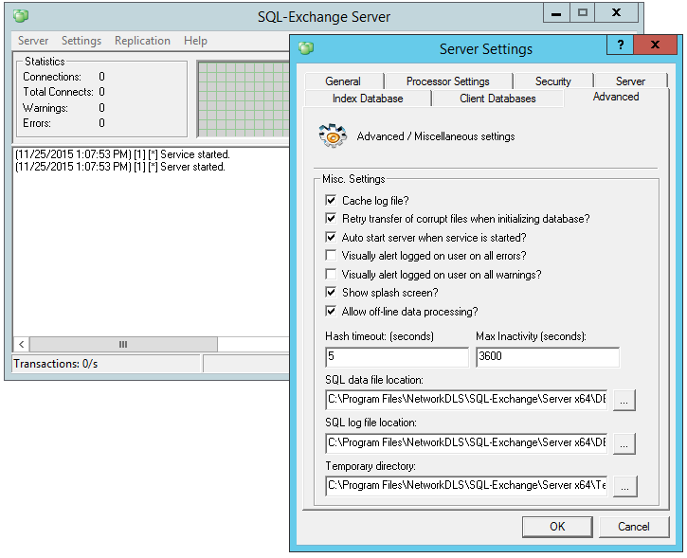Image resolution: width=687 pixels, height=558 pixels.
Task: Open the Help menu
Action: [195, 41]
